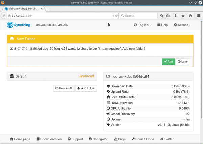203x144 pixels.
Task: Open the Support footer link
Action: click(x=75, y=139)
